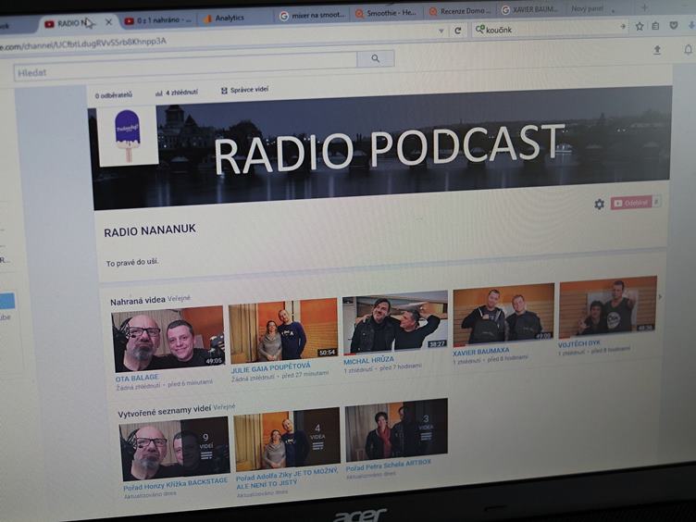Image resolution: width=696 pixels, height=522 pixels.
Task: Click the OTA BALAGE video title link
Action: (137, 379)
